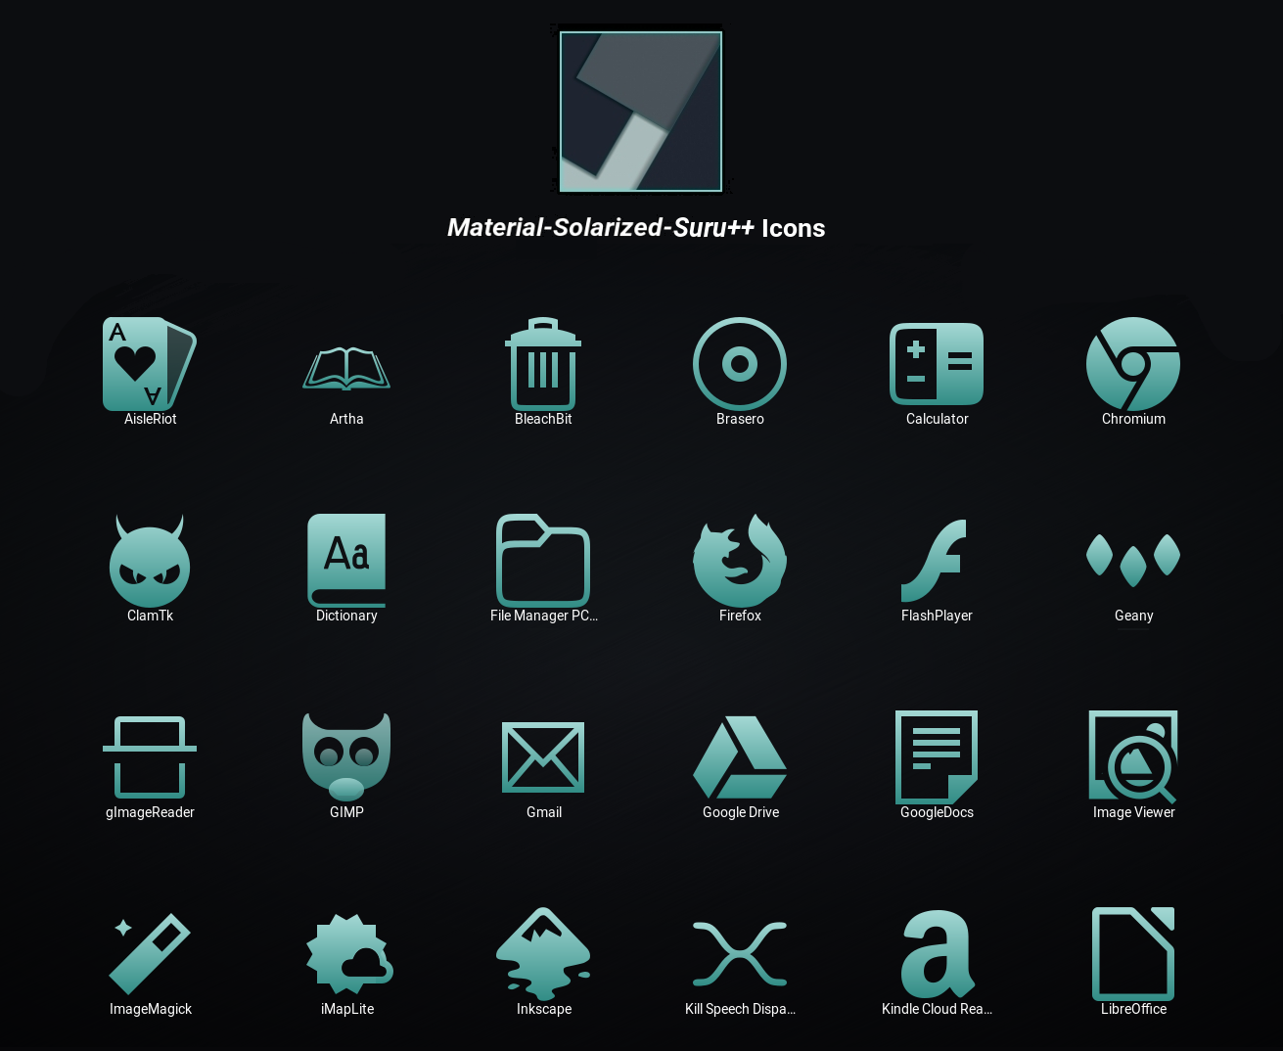Select the 'Dictionary' text label

coord(346,616)
